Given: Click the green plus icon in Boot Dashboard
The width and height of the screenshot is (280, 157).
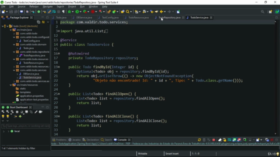Looking at the screenshot, I should tap(20, 116).
